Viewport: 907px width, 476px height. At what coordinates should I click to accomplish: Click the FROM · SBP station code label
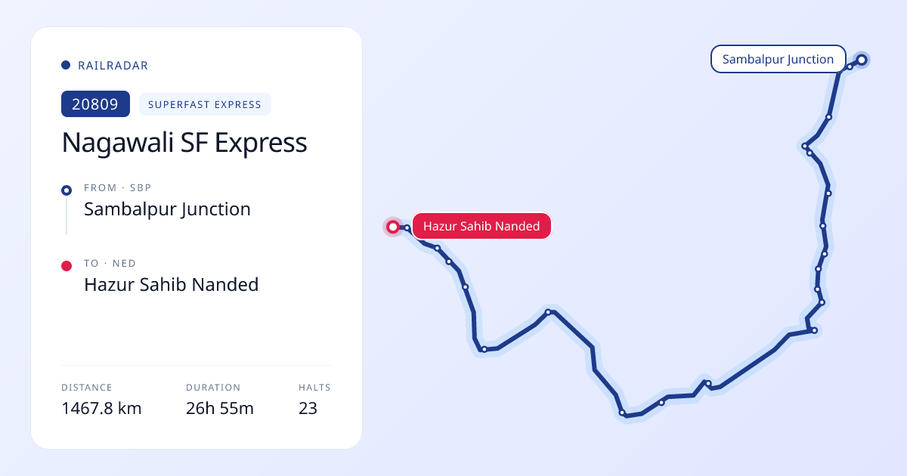tap(118, 187)
